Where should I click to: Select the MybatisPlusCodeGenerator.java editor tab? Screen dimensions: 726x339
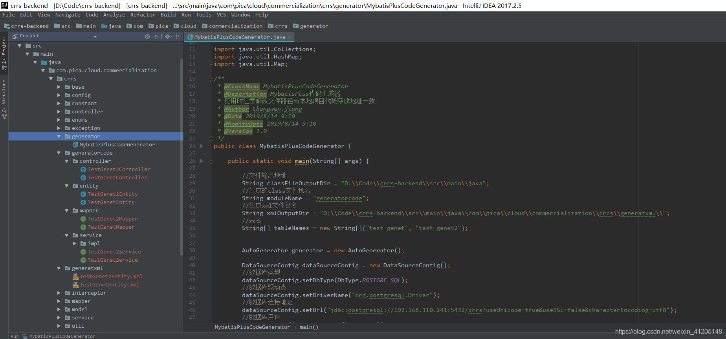pyautogui.click(x=239, y=37)
